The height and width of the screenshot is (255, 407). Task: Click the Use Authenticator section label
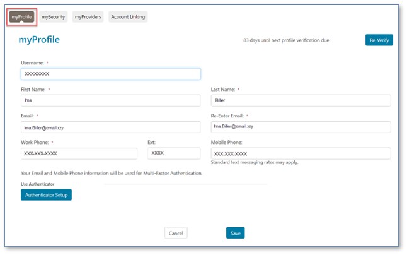37,184
